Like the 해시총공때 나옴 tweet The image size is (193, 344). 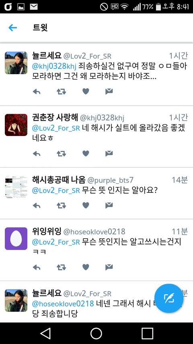point(86,205)
